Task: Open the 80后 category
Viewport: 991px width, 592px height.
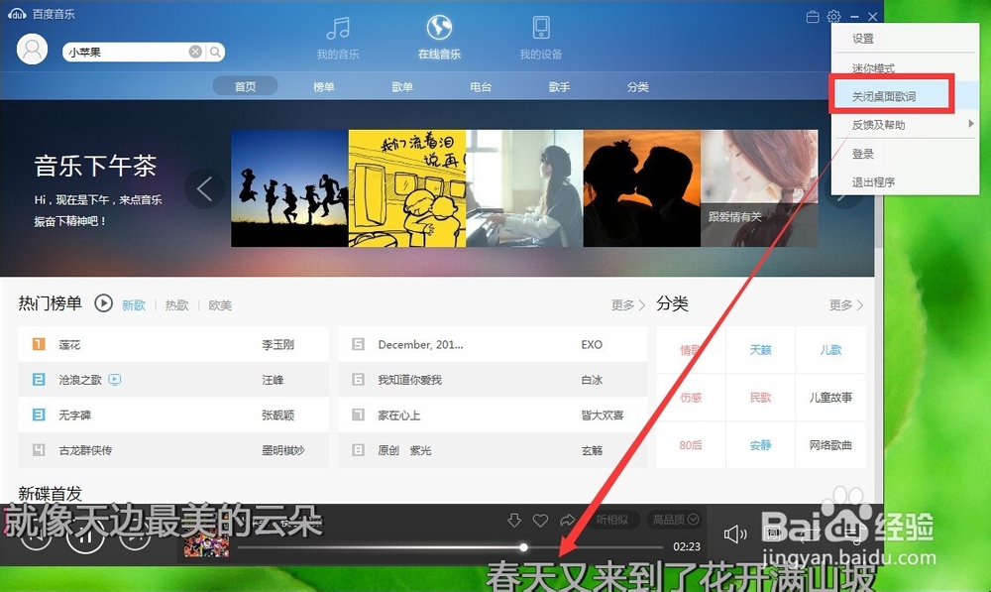Action: [x=691, y=444]
